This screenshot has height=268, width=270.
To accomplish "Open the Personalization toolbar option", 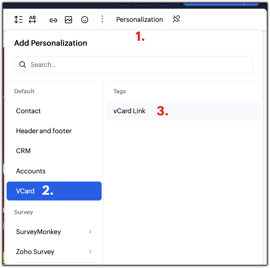I will point(139,19).
